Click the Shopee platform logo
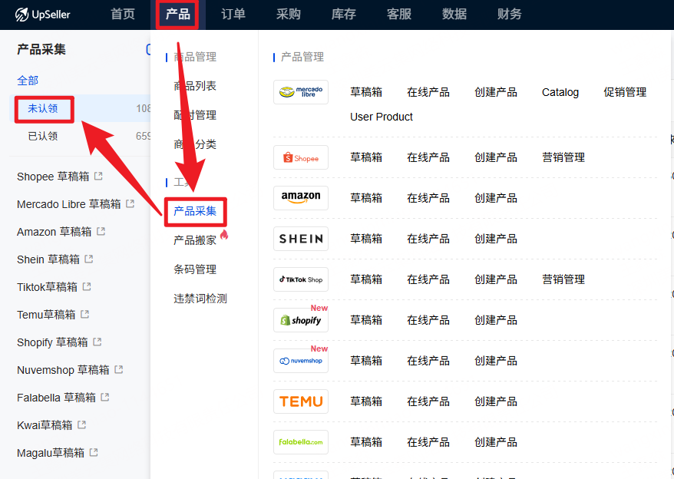The width and height of the screenshot is (674, 479). (x=301, y=157)
